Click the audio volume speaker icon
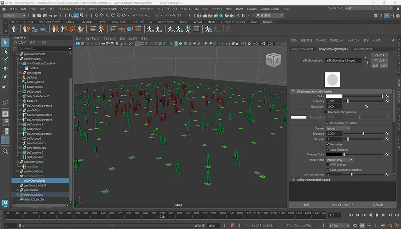 [x=383, y=225]
